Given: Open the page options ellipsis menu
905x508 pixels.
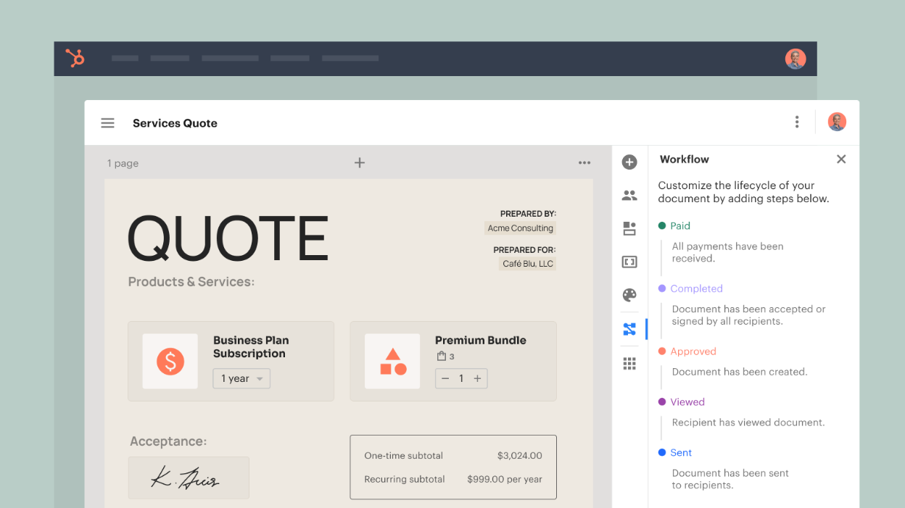Looking at the screenshot, I should (x=584, y=163).
